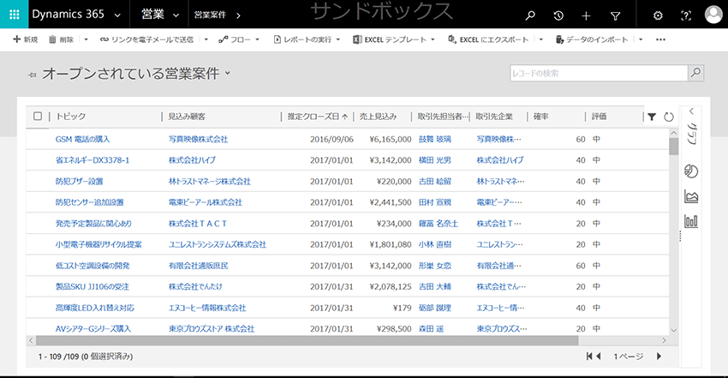Open dropdown arrow next to 削除
The image size is (728, 378).
coord(86,39)
